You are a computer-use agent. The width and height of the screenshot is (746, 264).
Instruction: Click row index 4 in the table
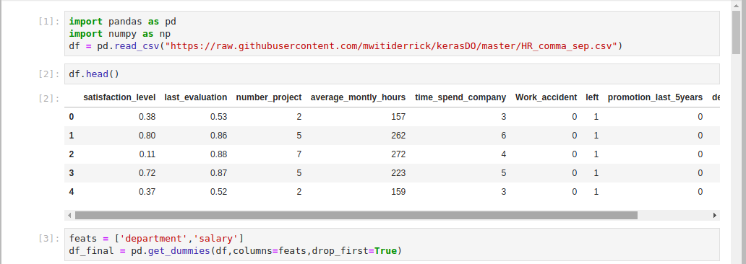[72, 193]
